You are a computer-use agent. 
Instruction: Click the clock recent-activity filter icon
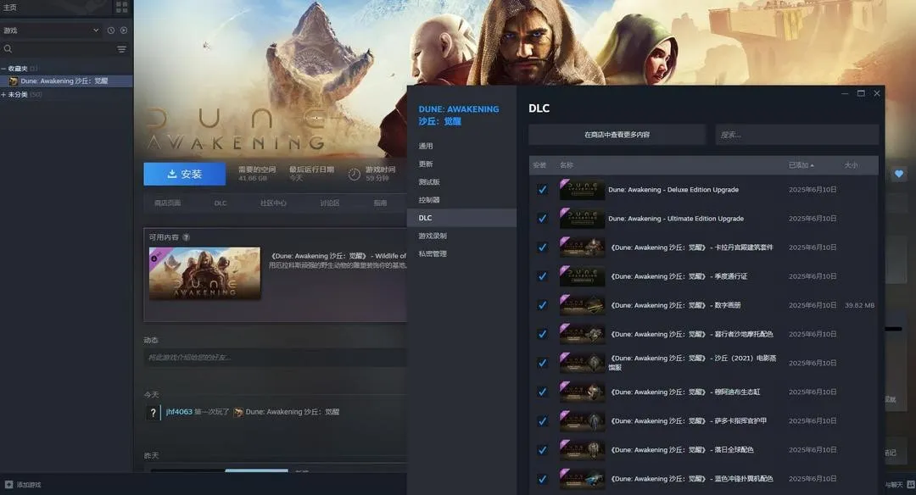point(110,31)
